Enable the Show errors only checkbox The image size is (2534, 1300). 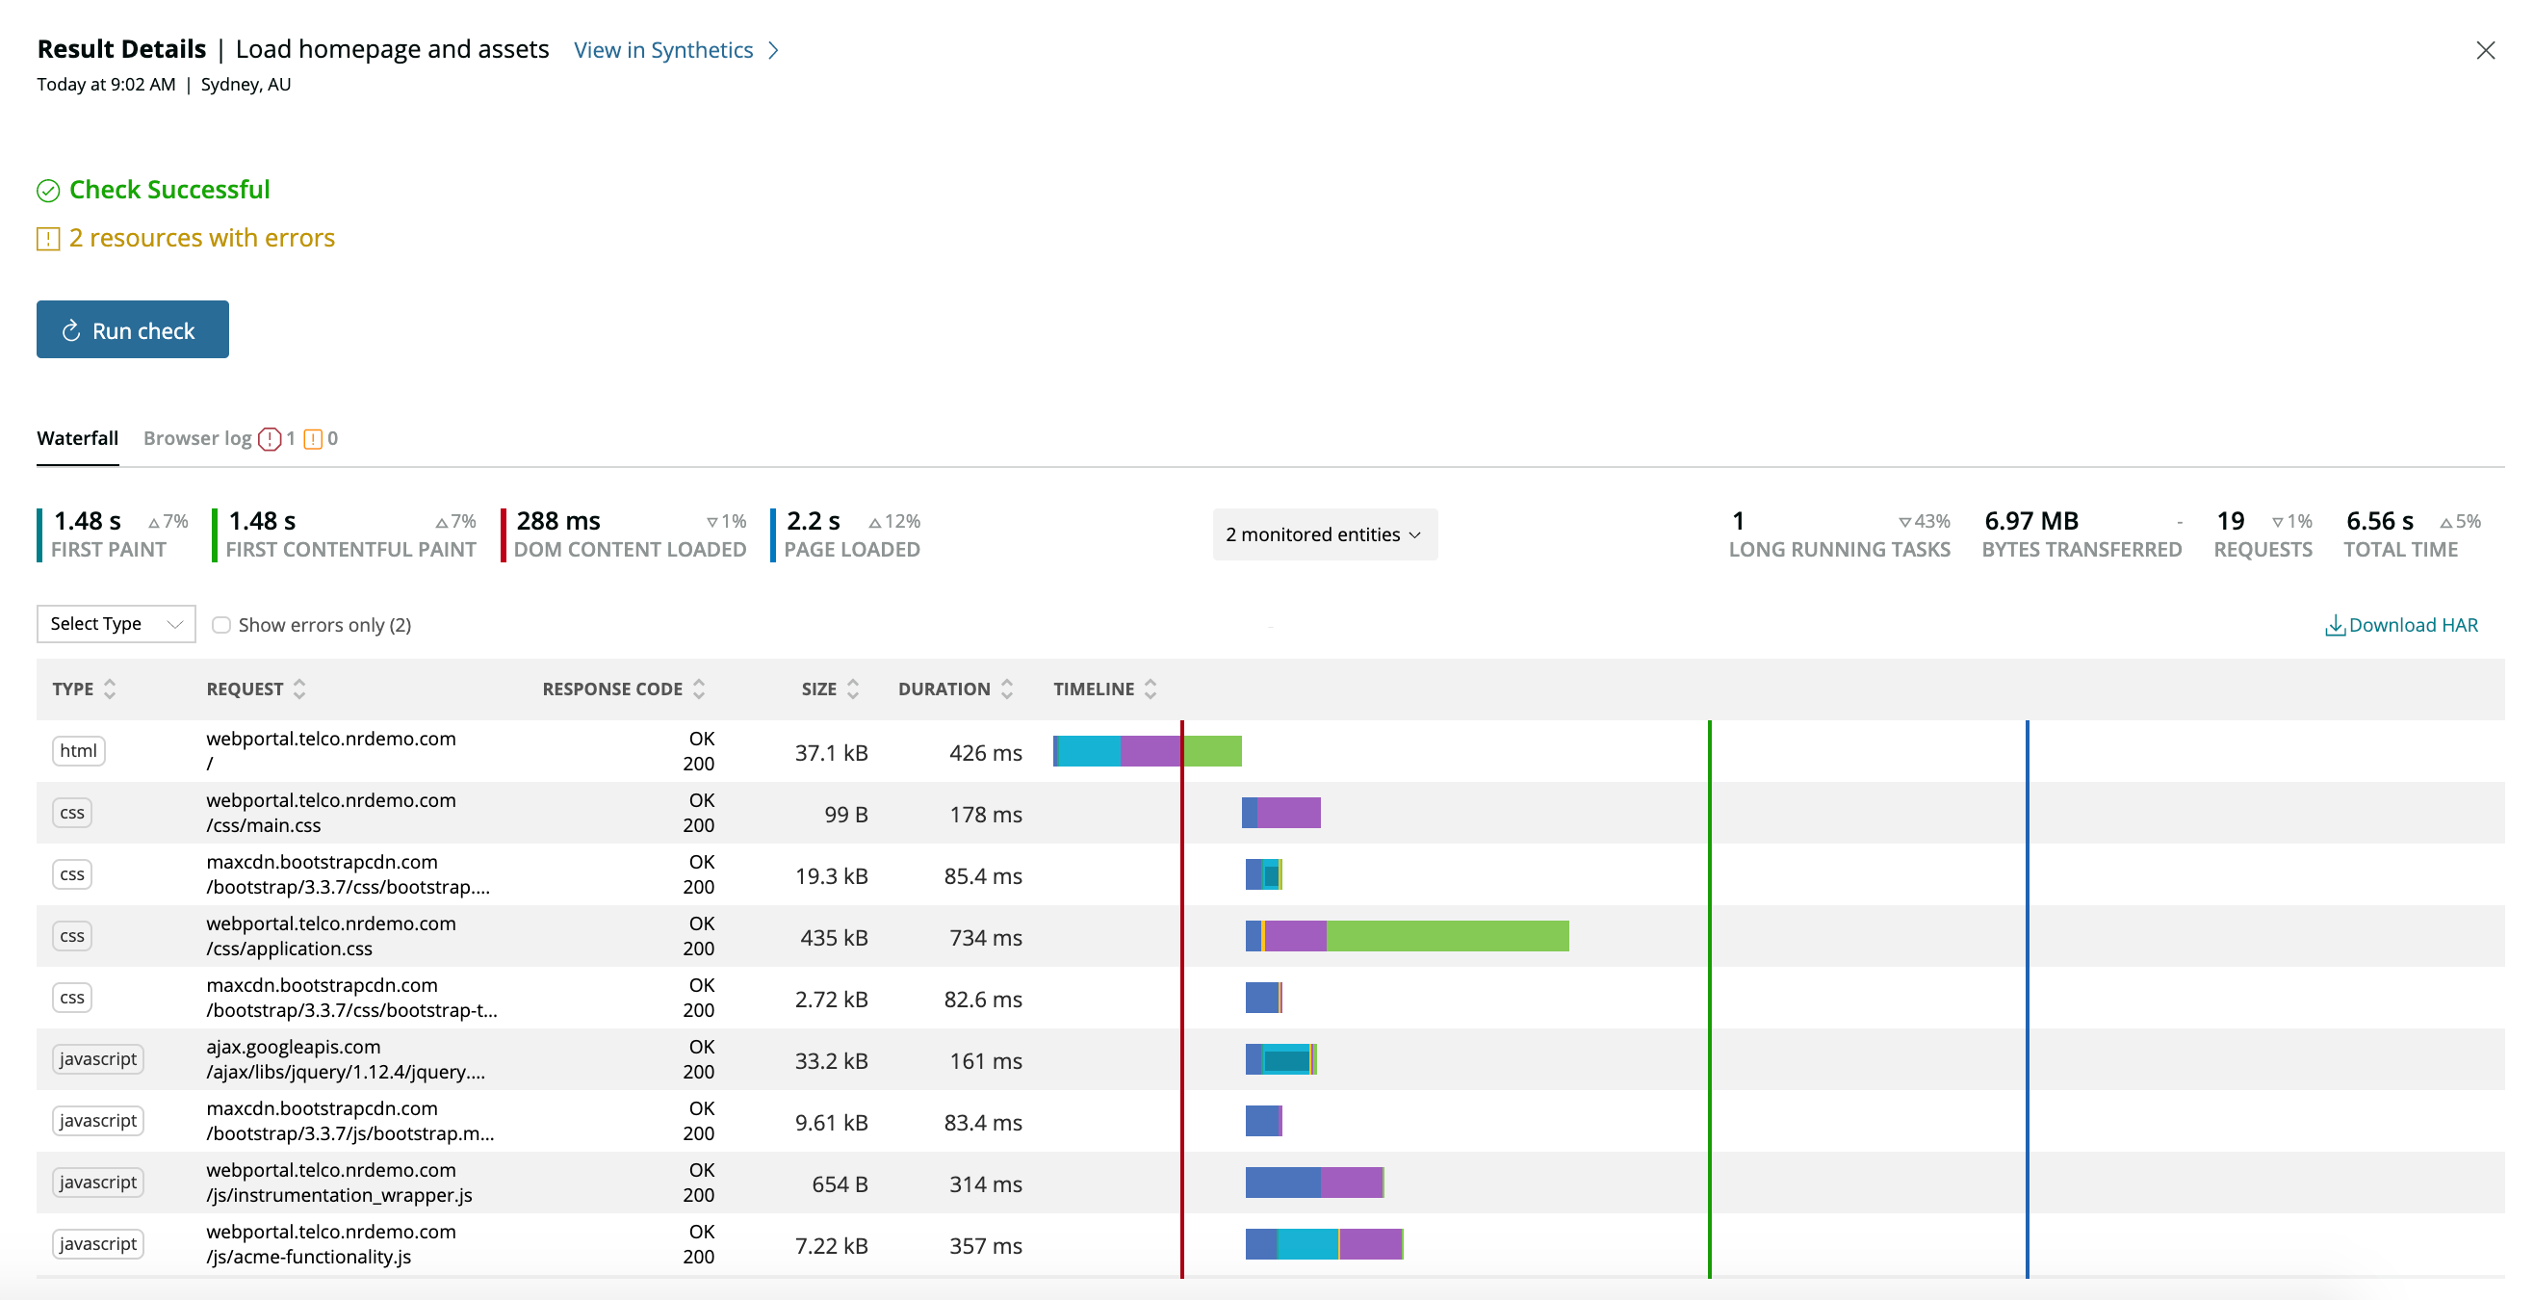click(x=221, y=624)
